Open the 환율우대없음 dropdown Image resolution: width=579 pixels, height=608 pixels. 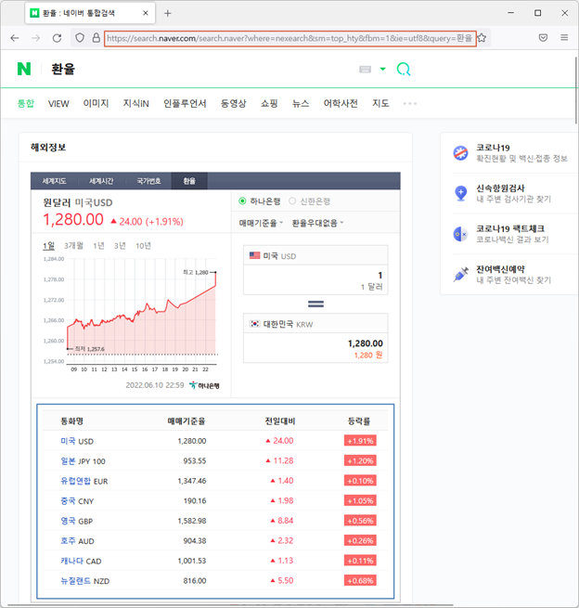point(317,223)
